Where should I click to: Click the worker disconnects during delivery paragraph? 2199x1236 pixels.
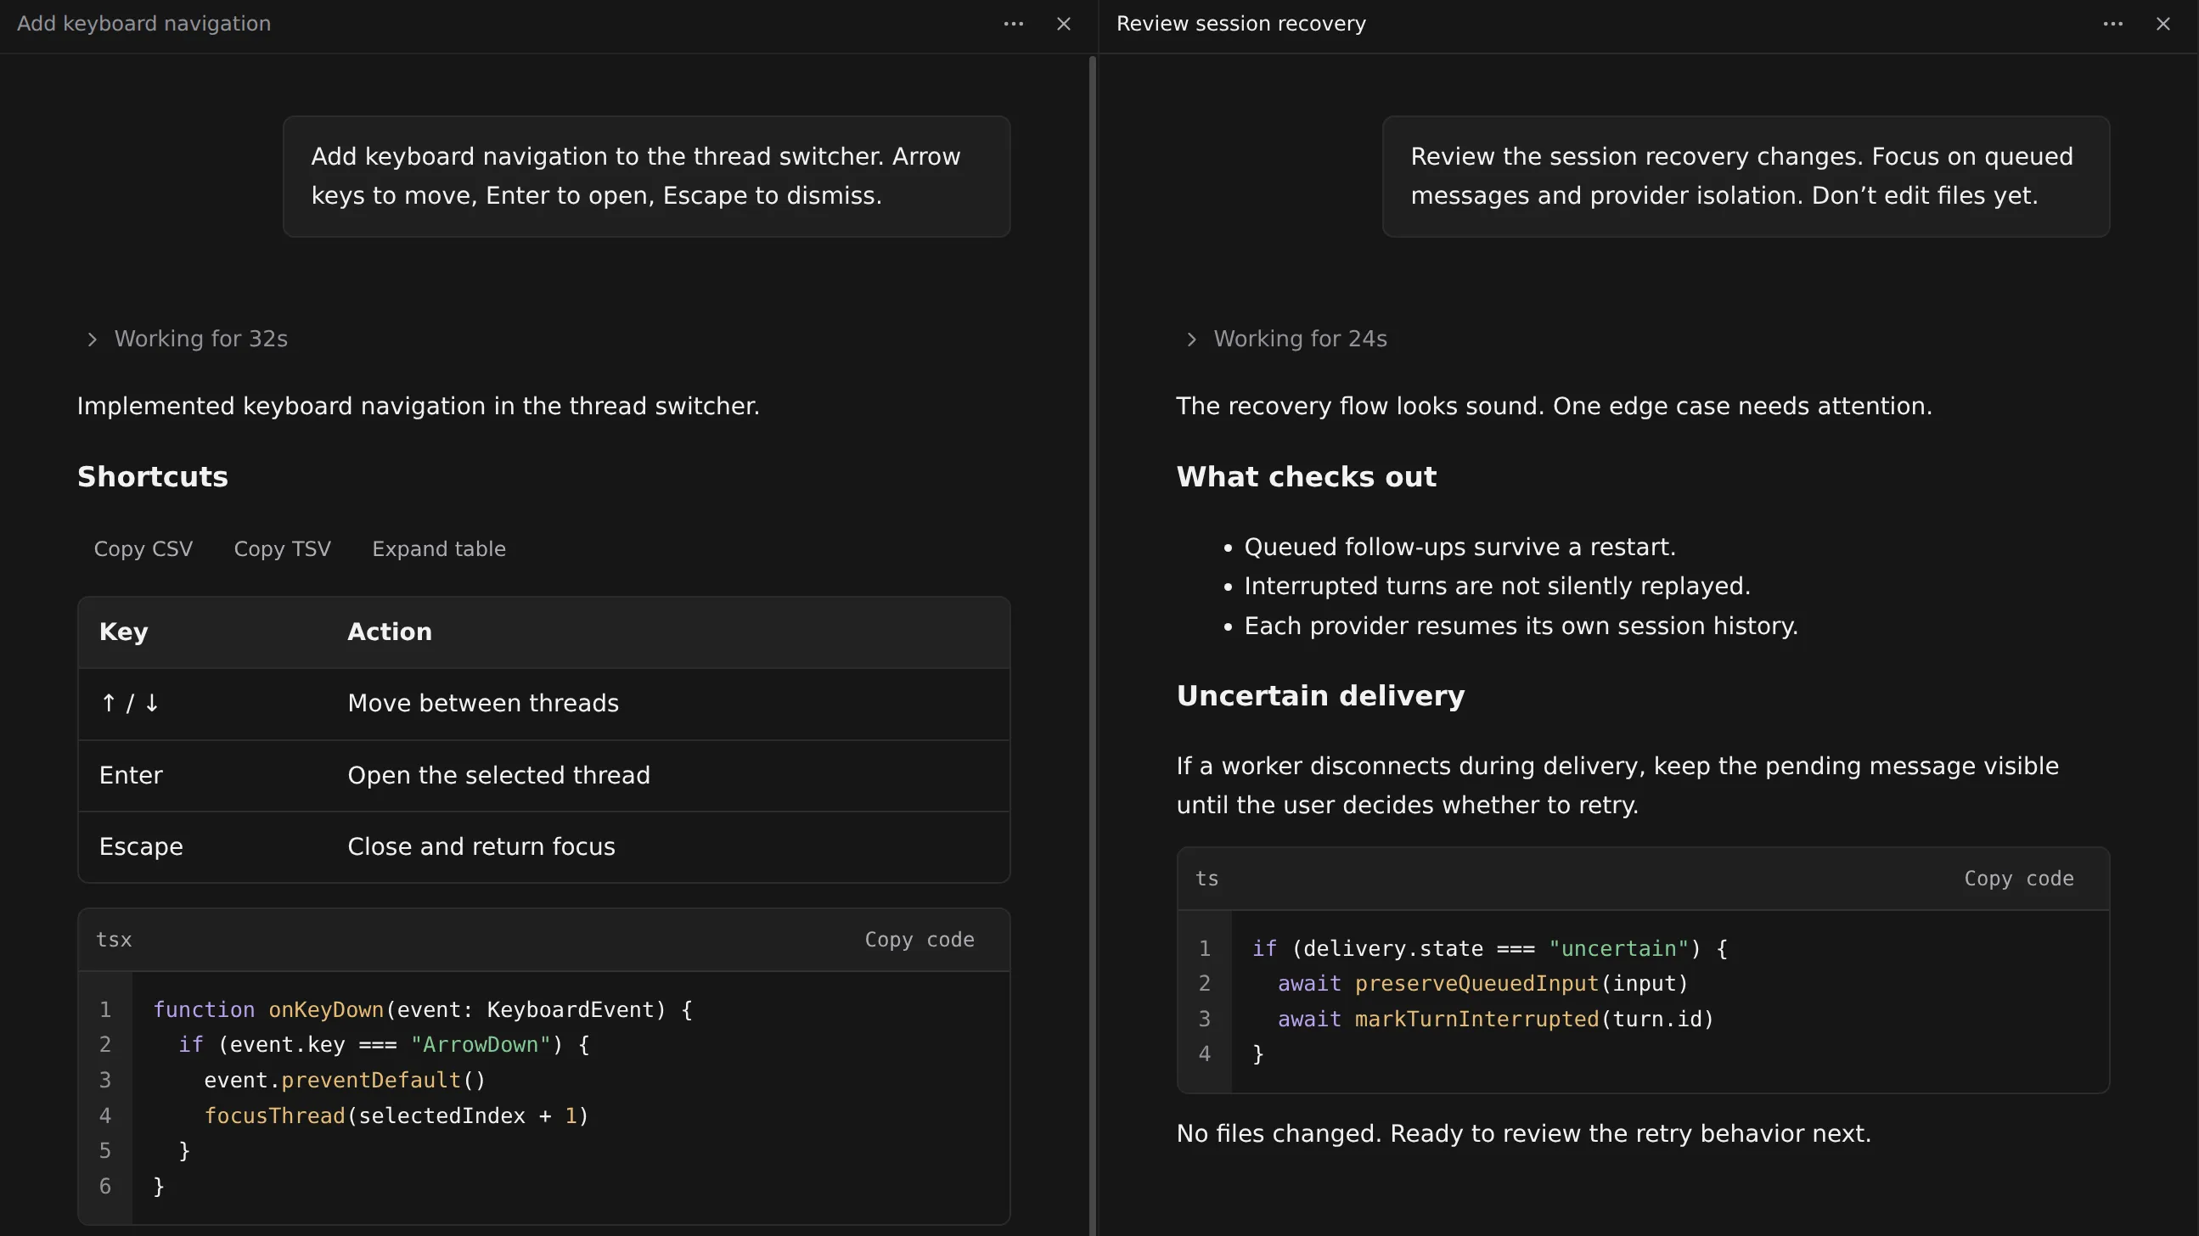pyautogui.click(x=1617, y=785)
